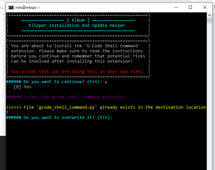Maximize the terminal window

click(190, 7)
